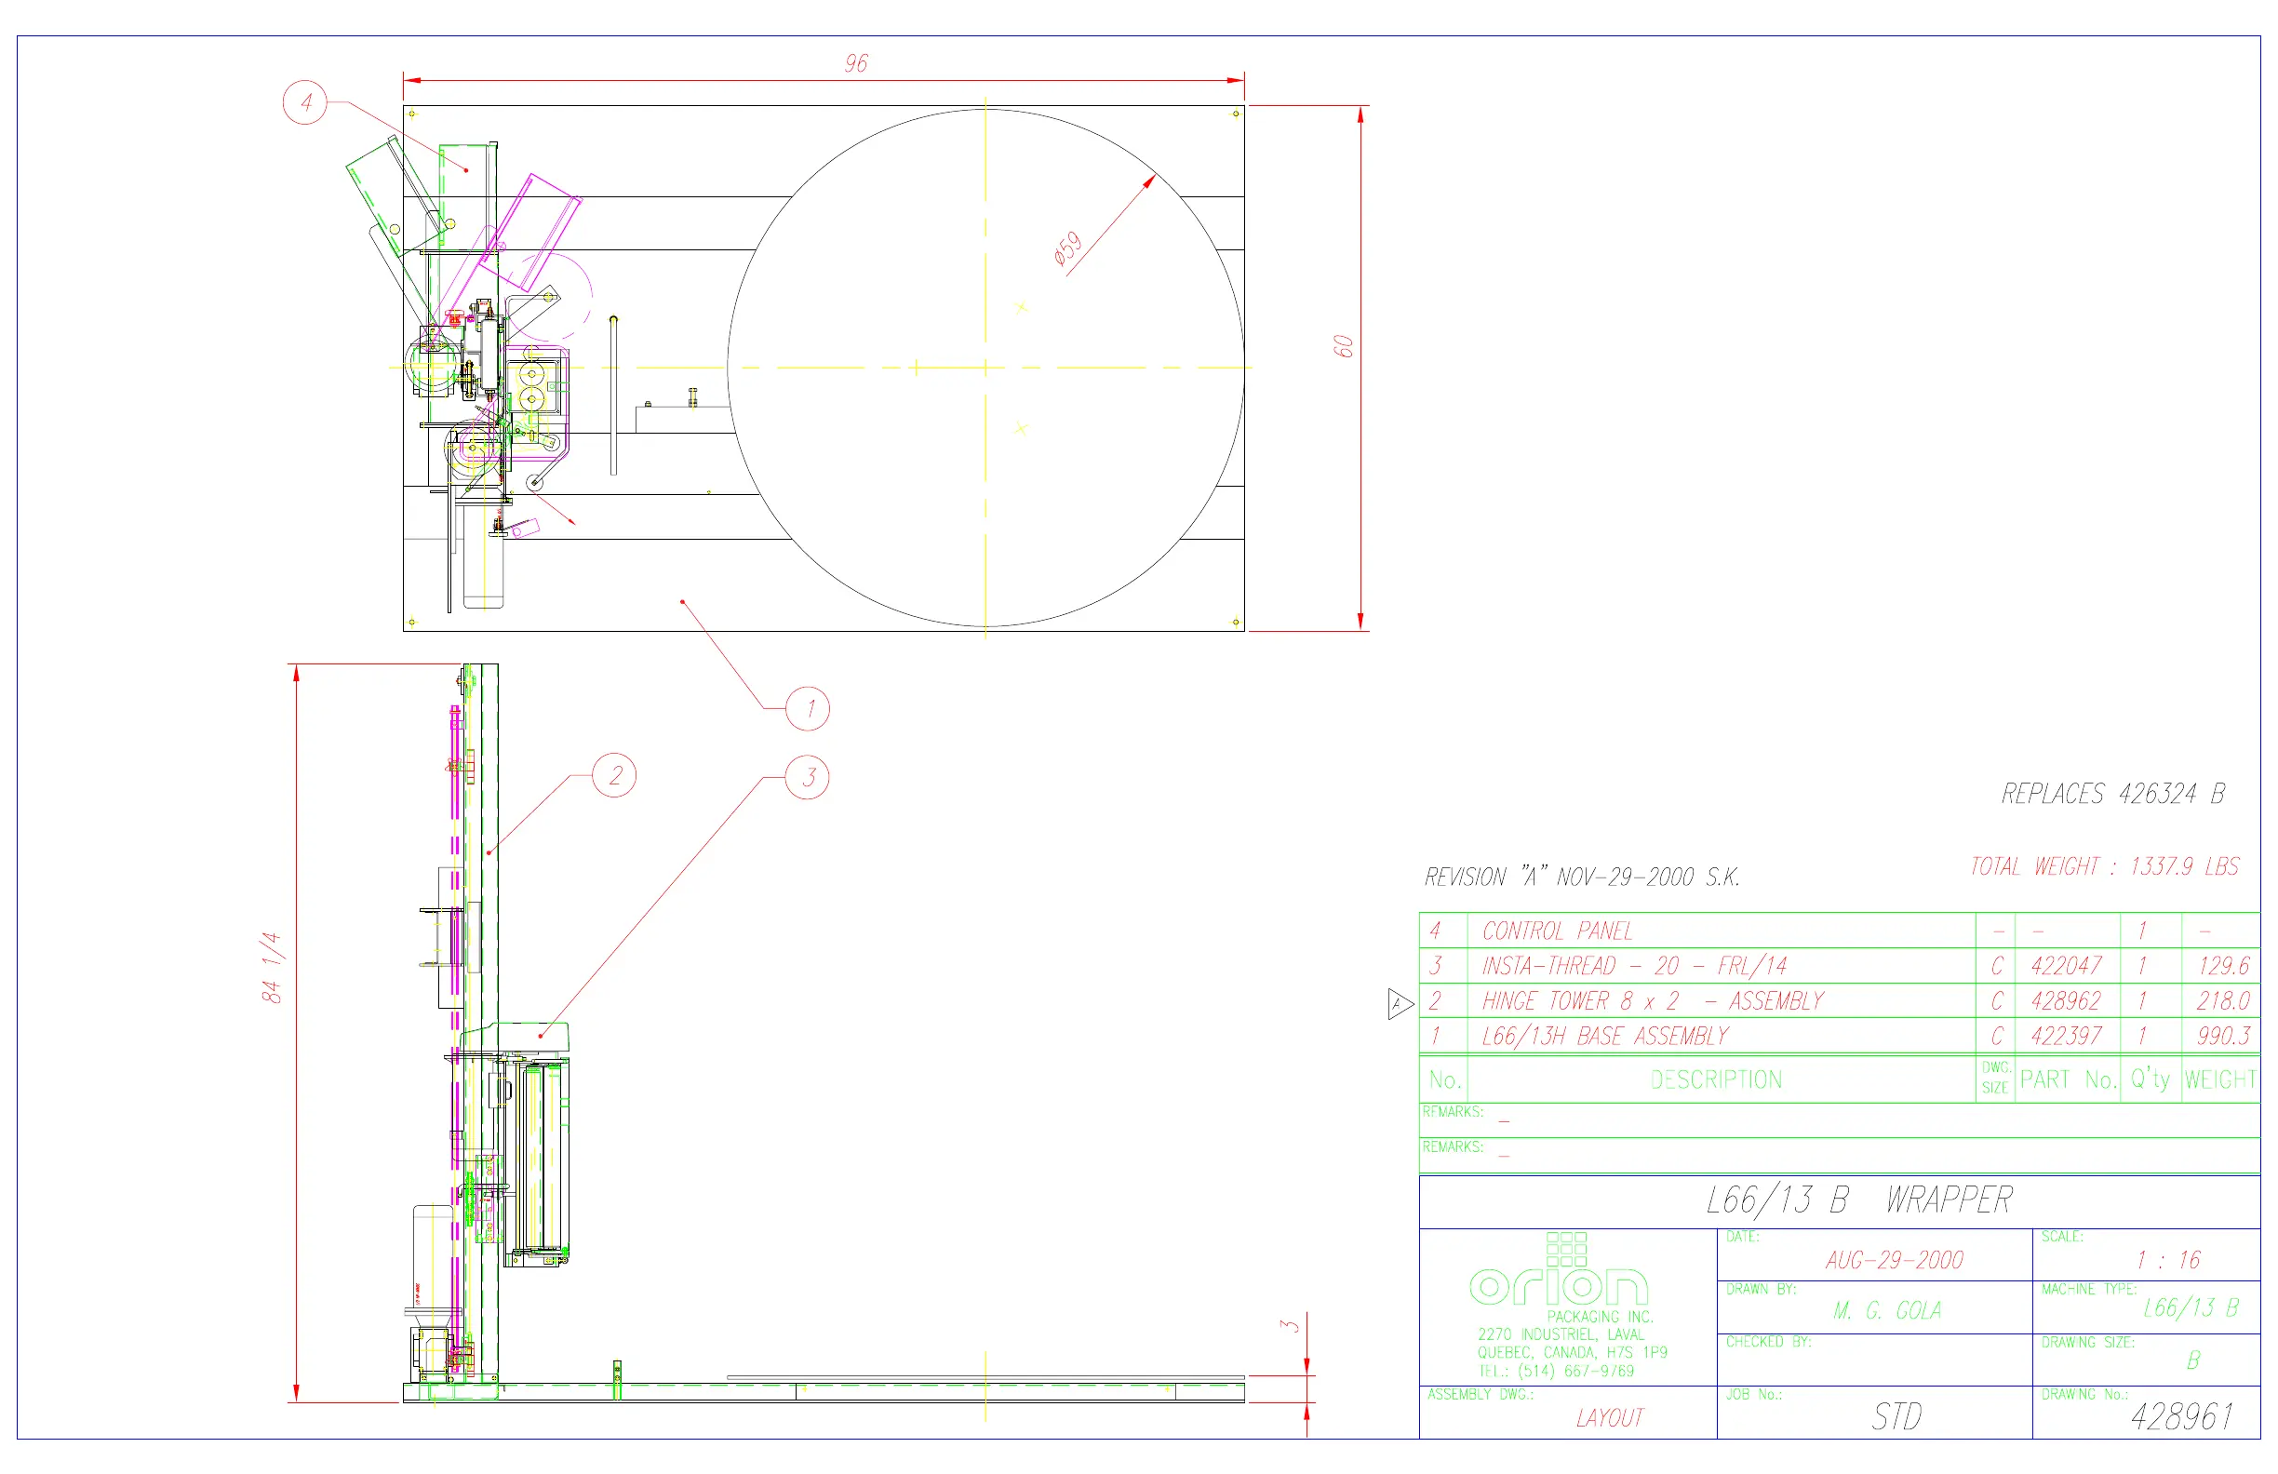Click part number 422397
This screenshot has width=2278, height=1474.
pyautogui.click(x=2066, y=1036)
